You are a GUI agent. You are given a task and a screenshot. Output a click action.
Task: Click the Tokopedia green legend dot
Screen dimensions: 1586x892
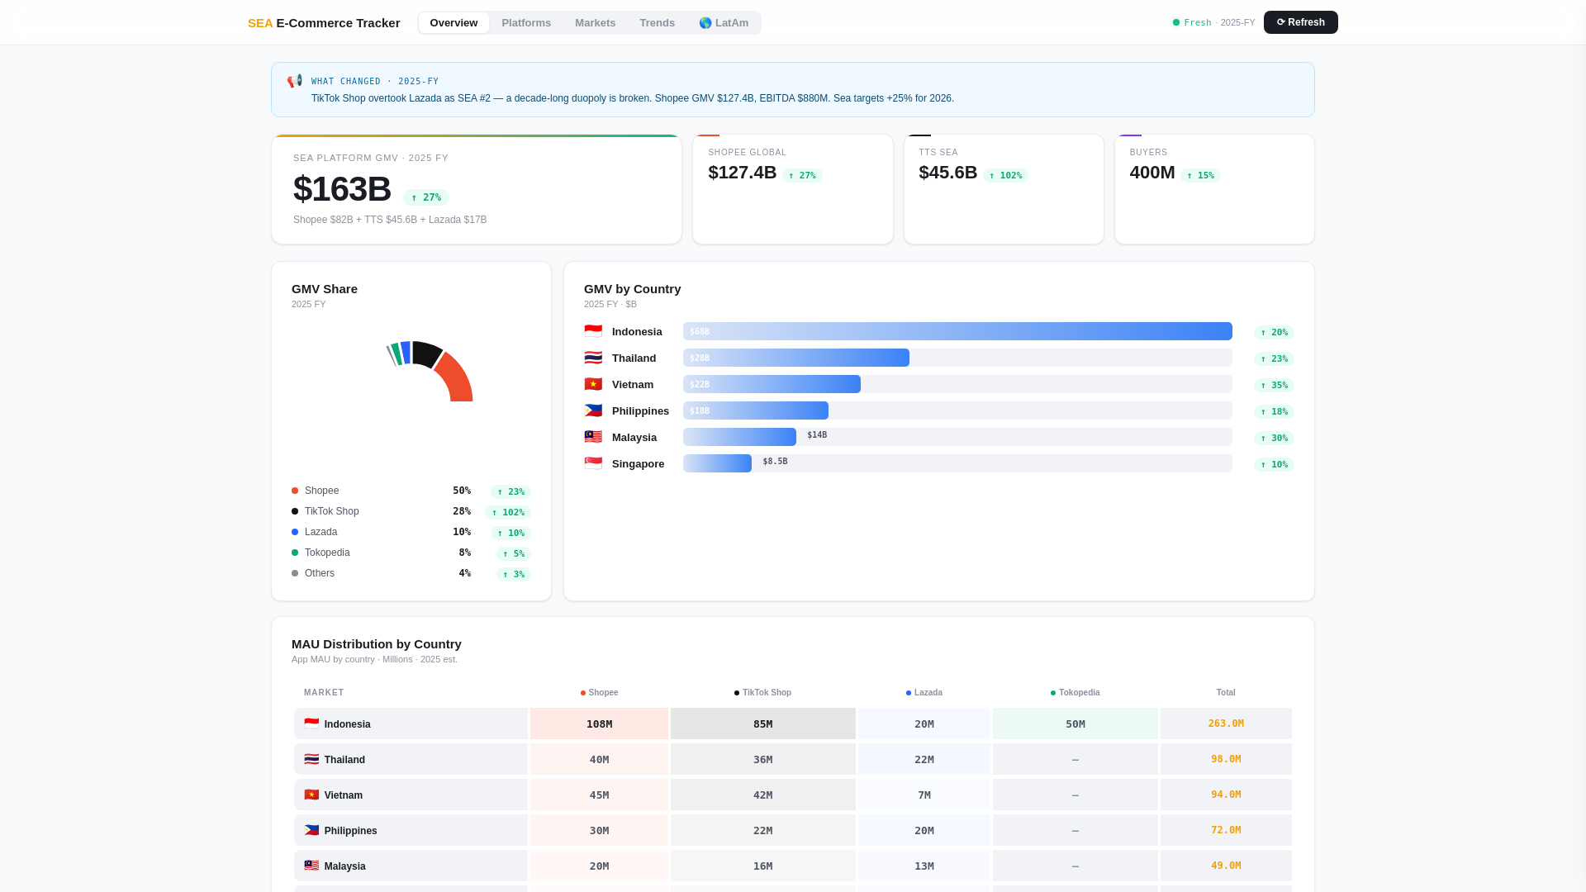295,553
